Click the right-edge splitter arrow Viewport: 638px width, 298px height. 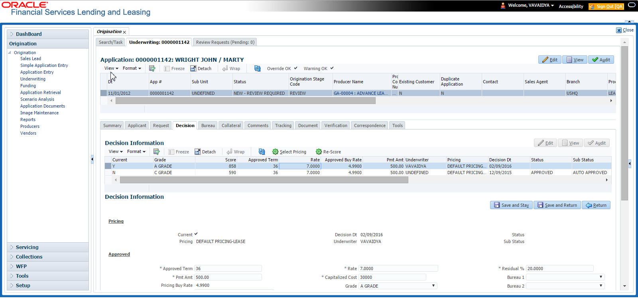(630, 163)
